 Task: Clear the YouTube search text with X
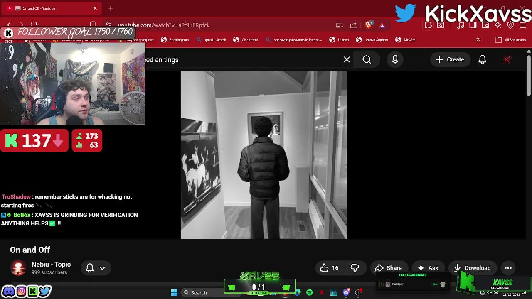[347, 60]
